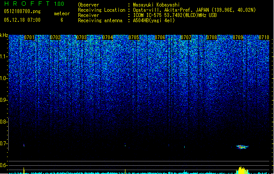Click the 0.7 frequency axis label
Screen dimensions: 274x174
coord(3,144)
